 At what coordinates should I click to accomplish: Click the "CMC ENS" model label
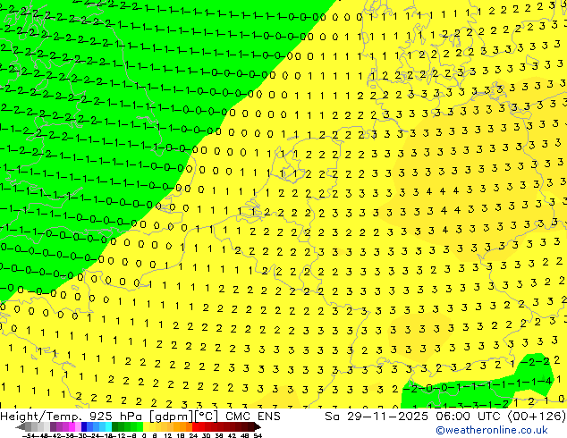tap(253, 416)
